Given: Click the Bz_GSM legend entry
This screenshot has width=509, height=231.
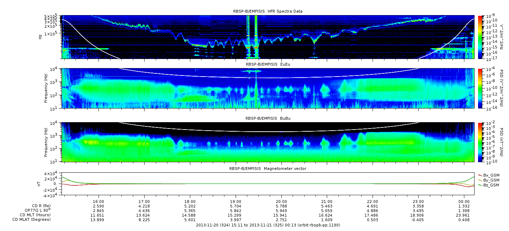Looking at the screenshot, I should coord(491,185).
